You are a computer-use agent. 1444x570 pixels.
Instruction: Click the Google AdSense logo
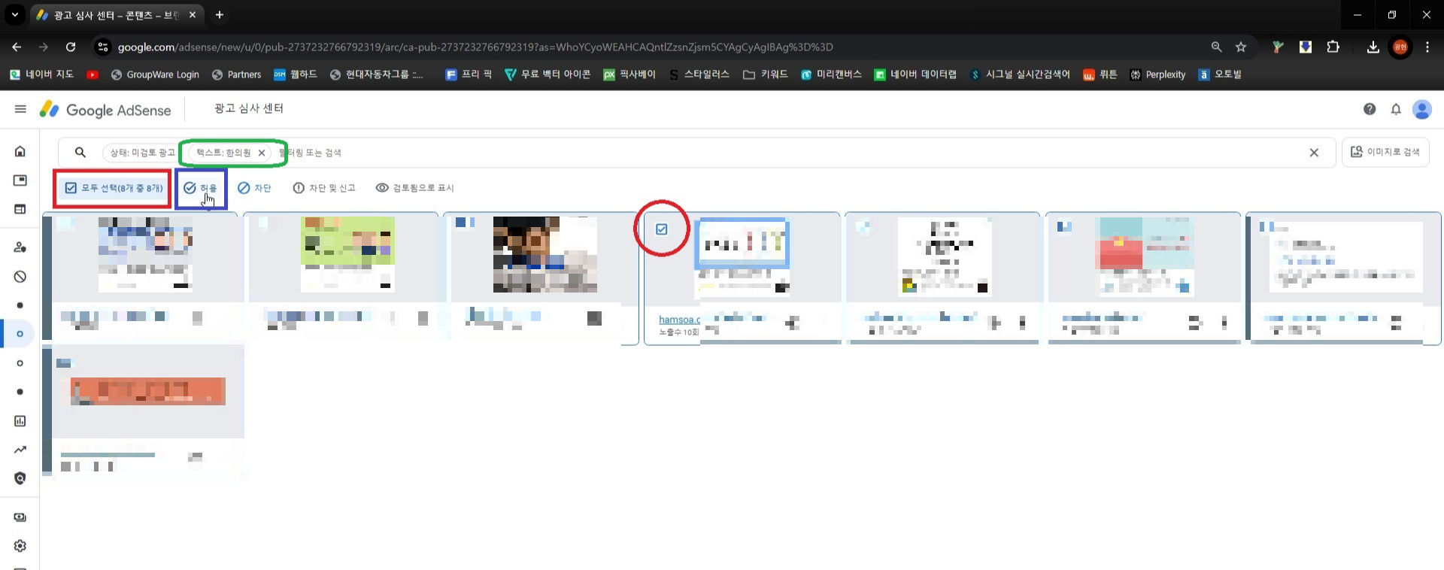click(x=105, y=110)
